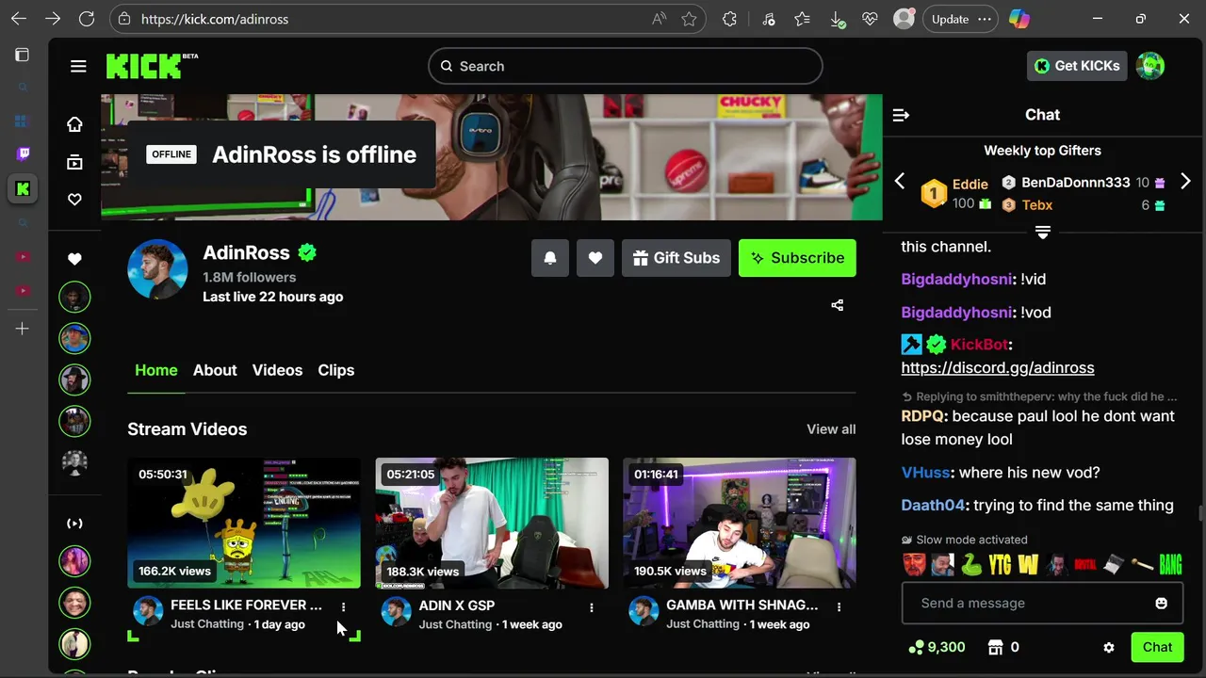The image size is (1206, 678).
Task: Insert the YTG emote
Action: click(1001, 565)
